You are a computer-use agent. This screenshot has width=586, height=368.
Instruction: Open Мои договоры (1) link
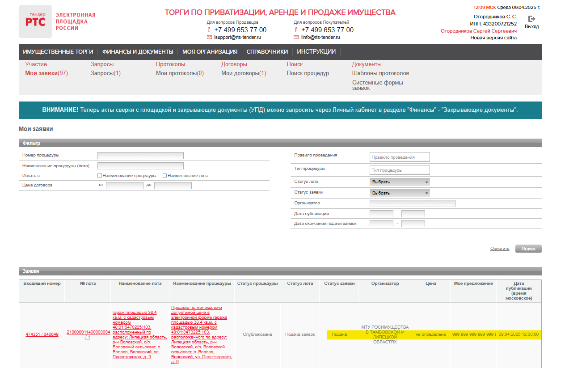[244, 73]
